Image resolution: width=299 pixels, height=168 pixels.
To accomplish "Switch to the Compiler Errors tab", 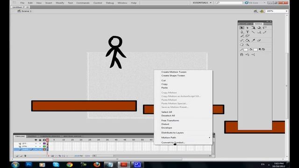I will pyautogui.click(x=50, y=136).
